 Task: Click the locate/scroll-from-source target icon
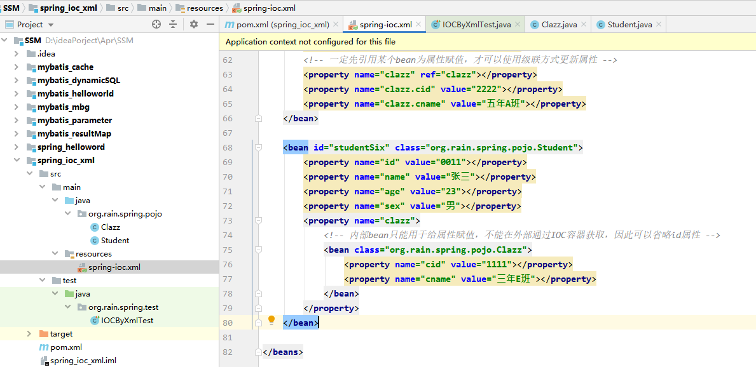point(156,25)
